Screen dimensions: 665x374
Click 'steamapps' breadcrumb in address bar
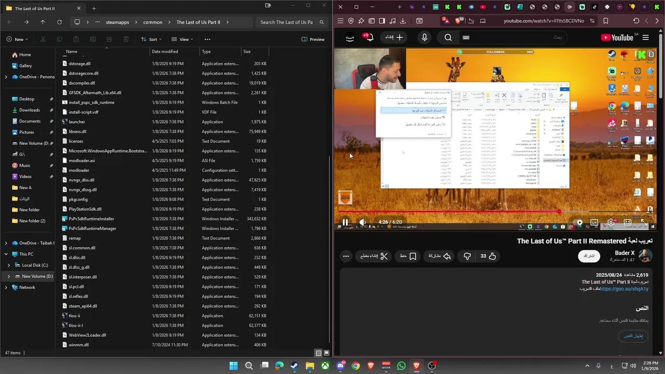point(117,22)
